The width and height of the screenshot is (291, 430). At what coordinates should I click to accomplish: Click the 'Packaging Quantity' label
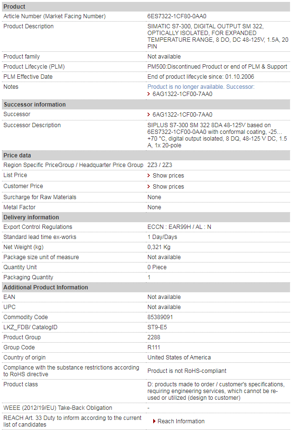(28, 277)
